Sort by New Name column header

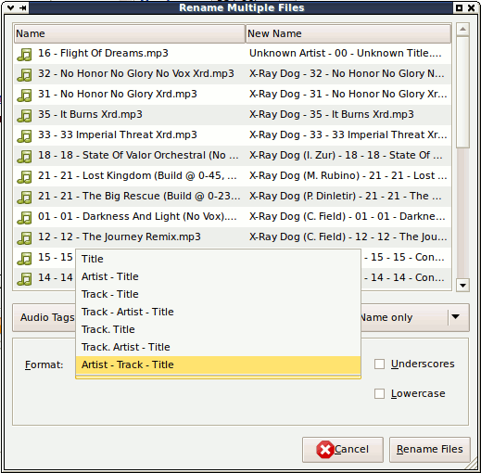[x=348, y=33]
